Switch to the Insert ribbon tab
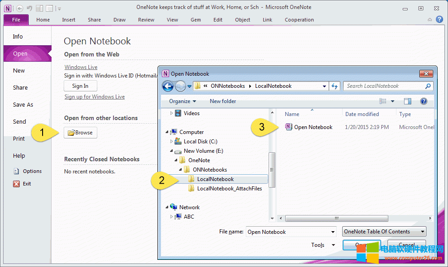 [69, 20]
